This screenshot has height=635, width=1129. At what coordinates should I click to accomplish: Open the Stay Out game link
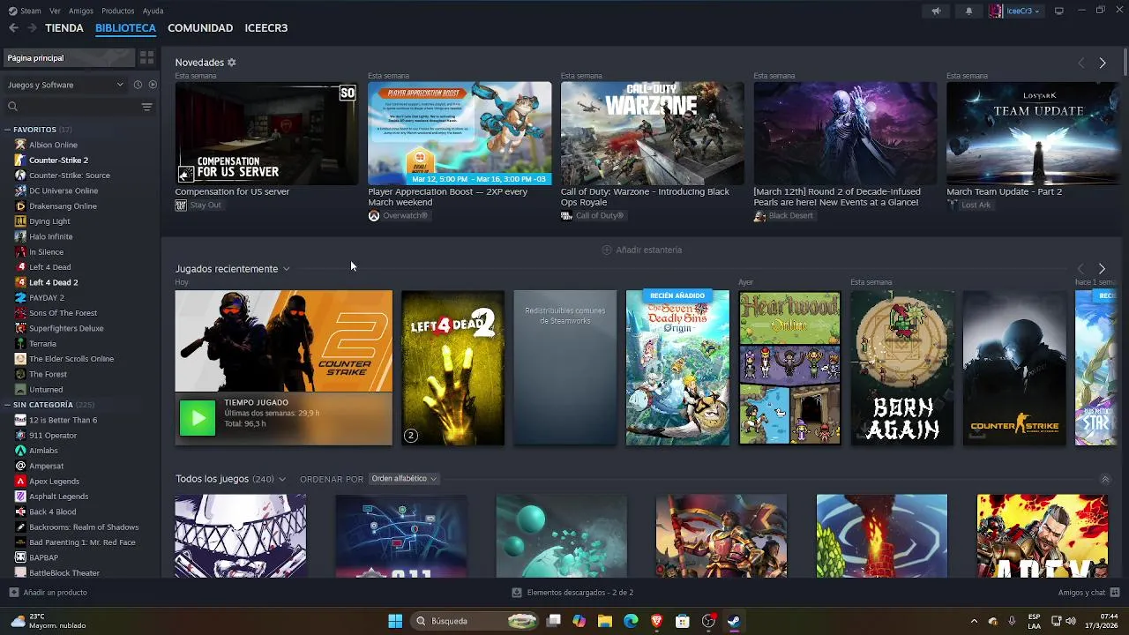tap(198, 205)
